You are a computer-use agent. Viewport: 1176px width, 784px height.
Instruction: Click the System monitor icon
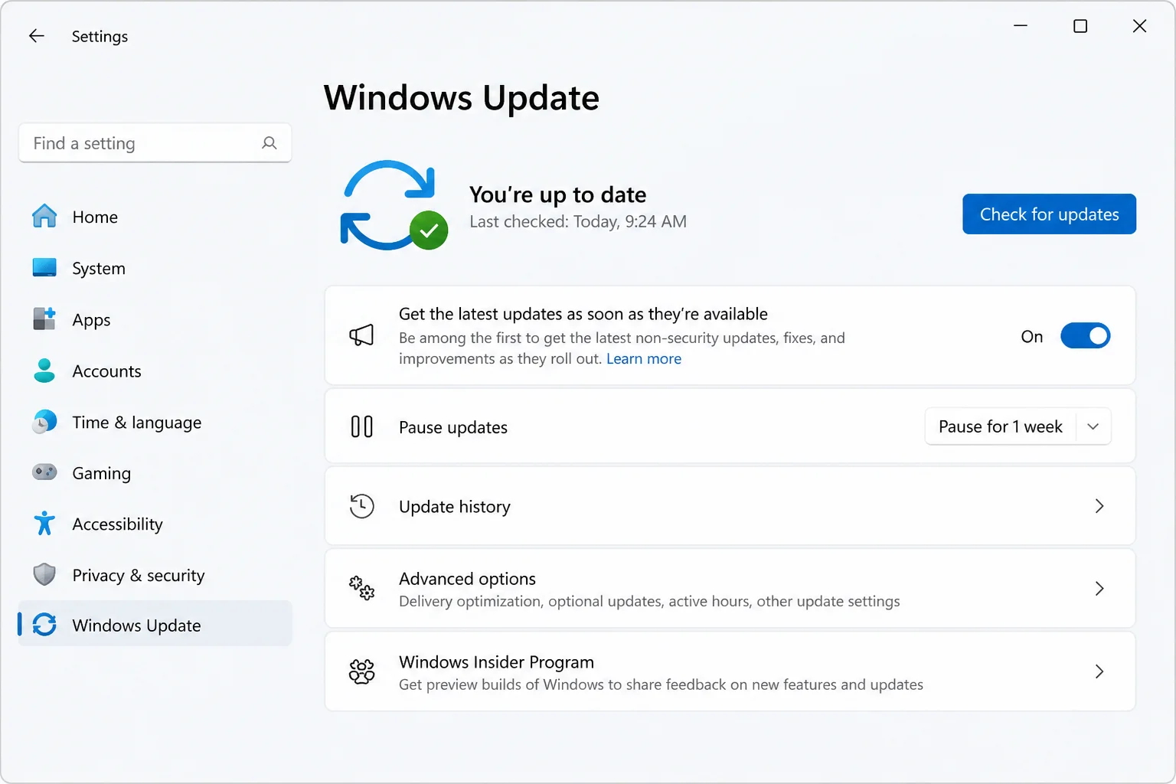[x=44, y=267]
